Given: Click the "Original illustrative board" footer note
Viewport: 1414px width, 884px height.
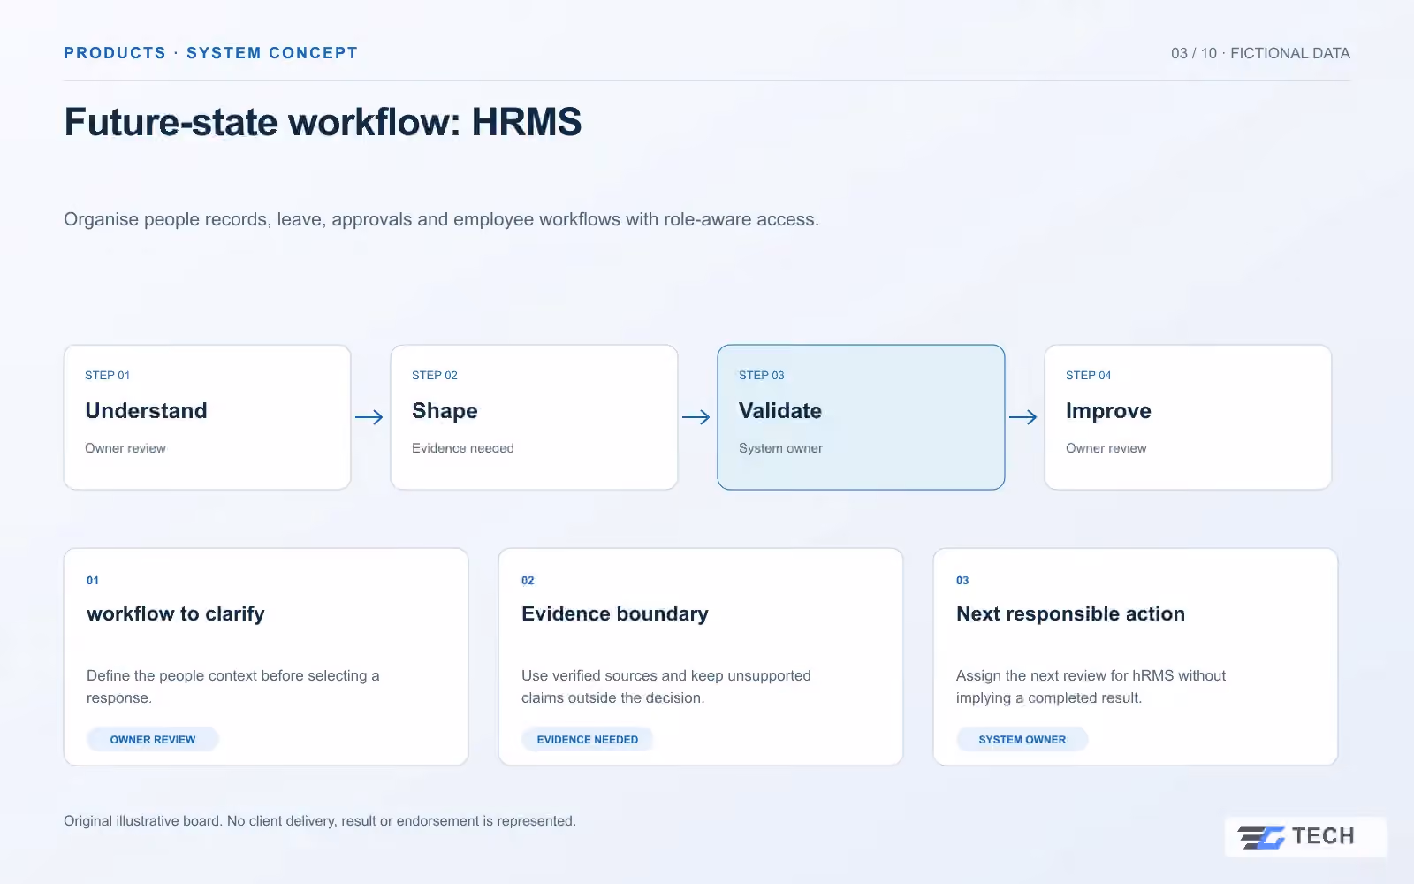Looking at the screenshot, I should (x=320, y=821).
